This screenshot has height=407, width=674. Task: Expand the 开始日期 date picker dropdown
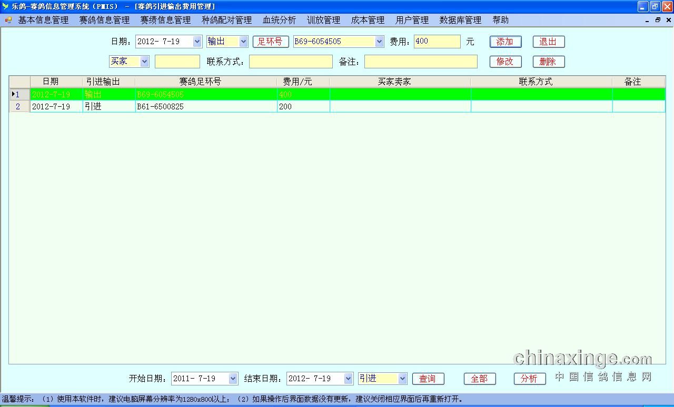(x=233, y=379)
